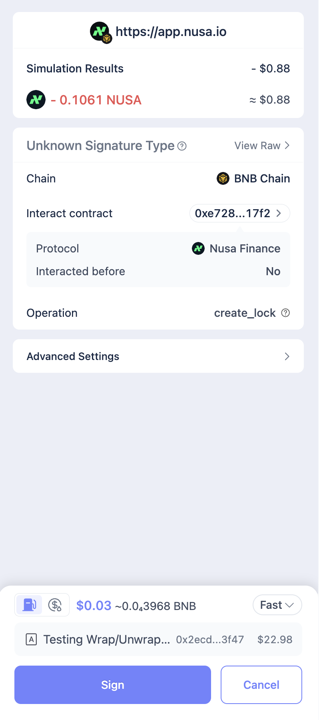Click the https://app.nusa.io origin URL
This screenshot has width=319, height=720.
coord(171,32)
